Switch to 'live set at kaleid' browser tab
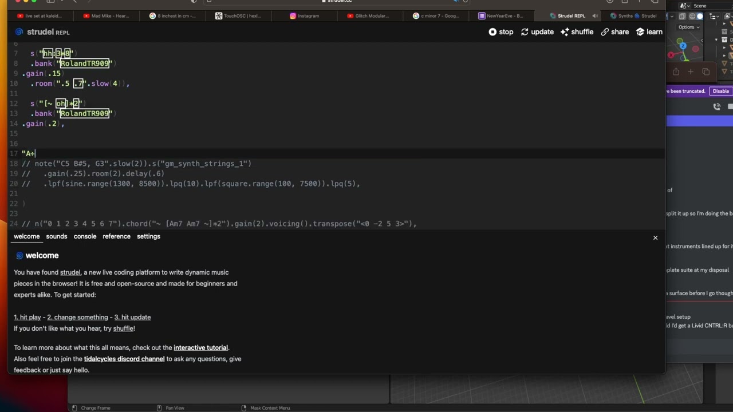Viewport: 733px width, 412px height. (41, 16)
